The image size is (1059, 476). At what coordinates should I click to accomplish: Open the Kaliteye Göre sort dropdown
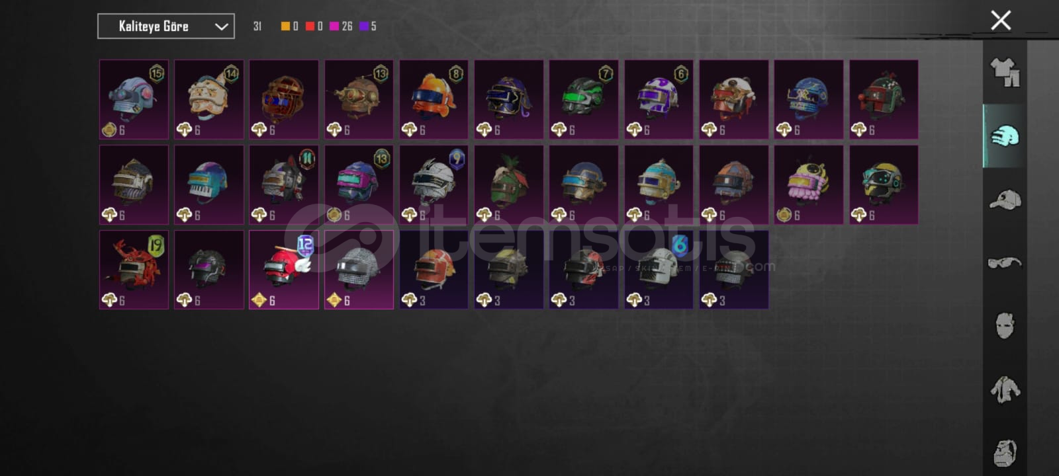[166, 26]
